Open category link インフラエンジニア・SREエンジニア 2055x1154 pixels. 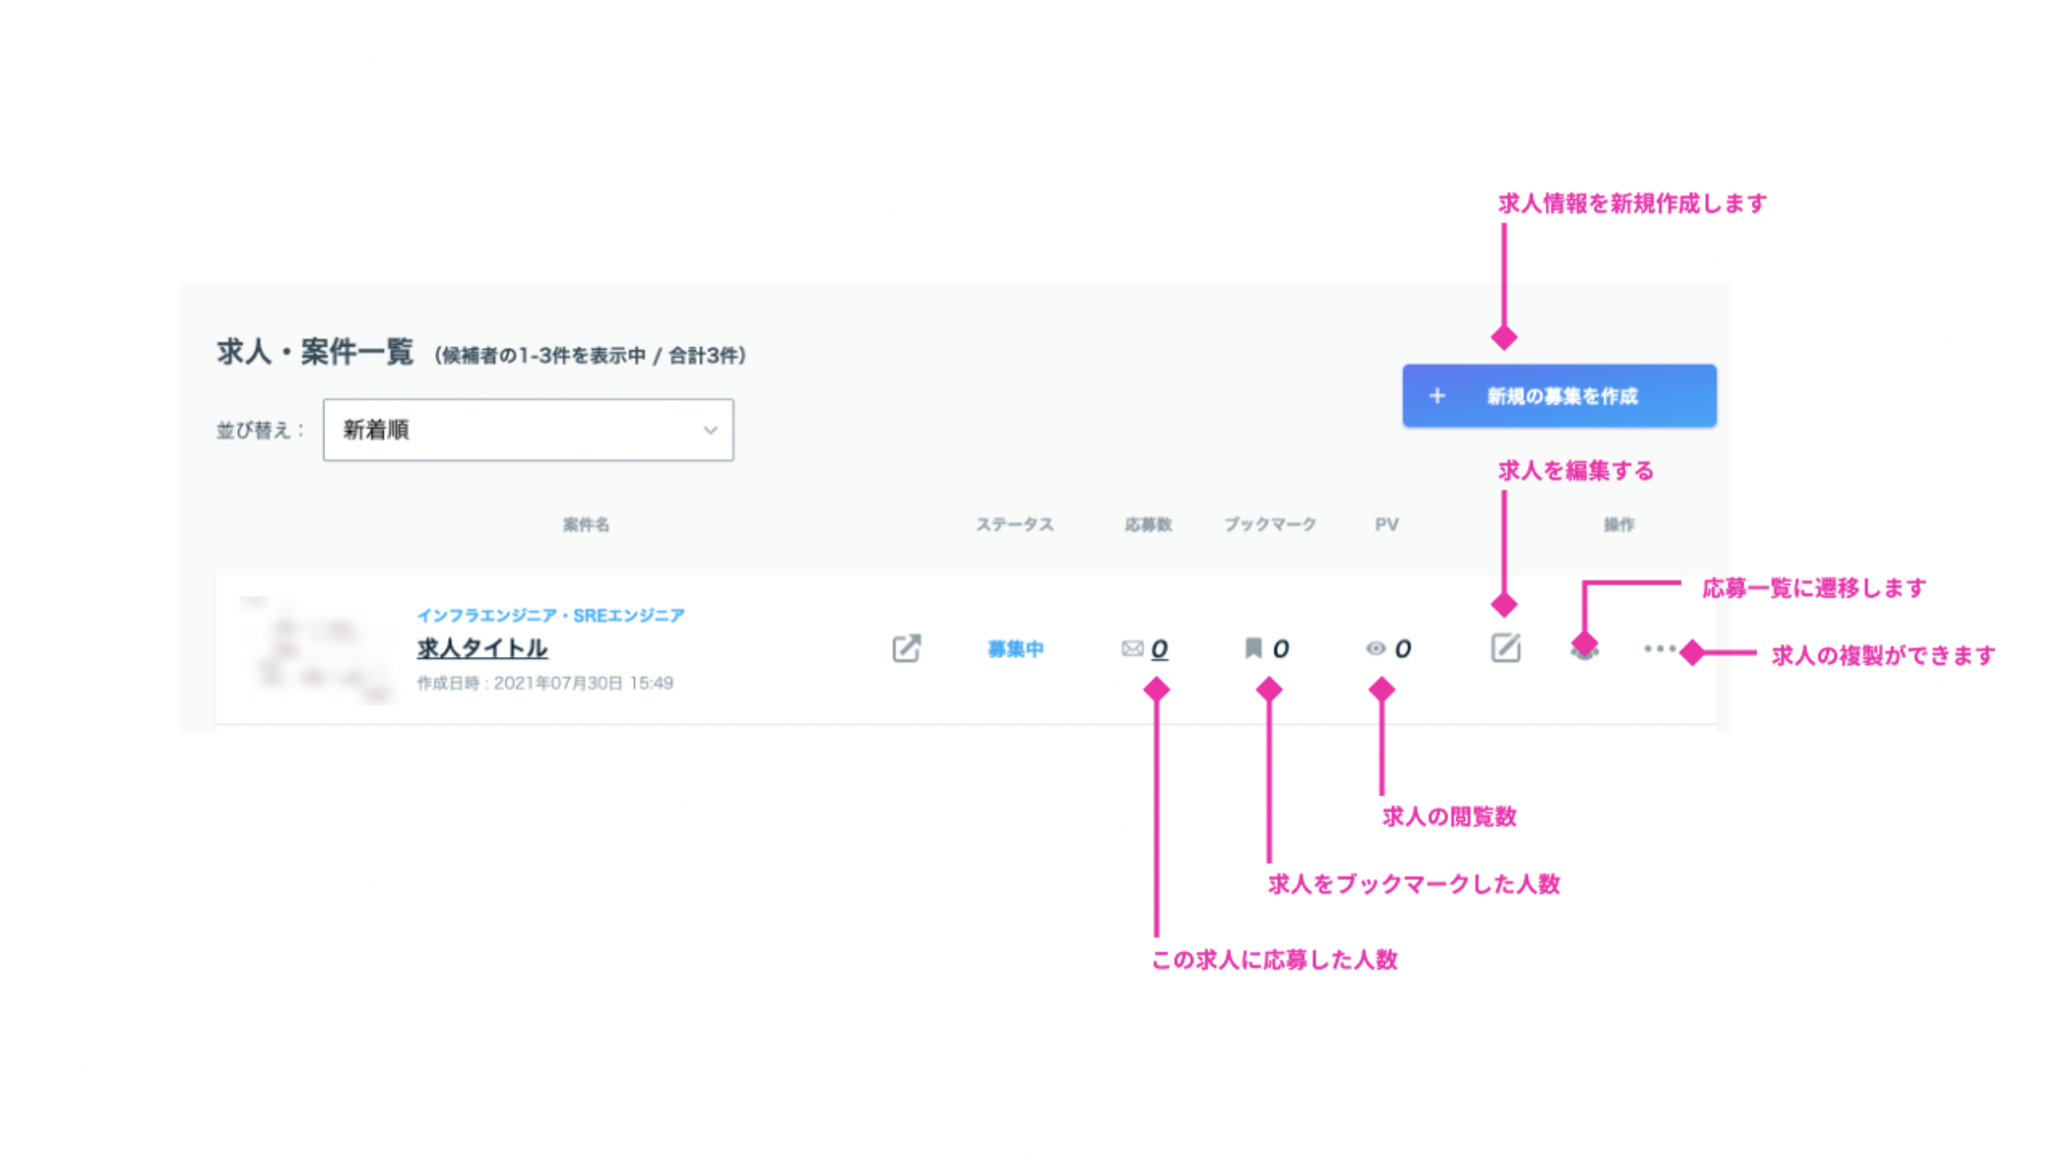(550, 616)
